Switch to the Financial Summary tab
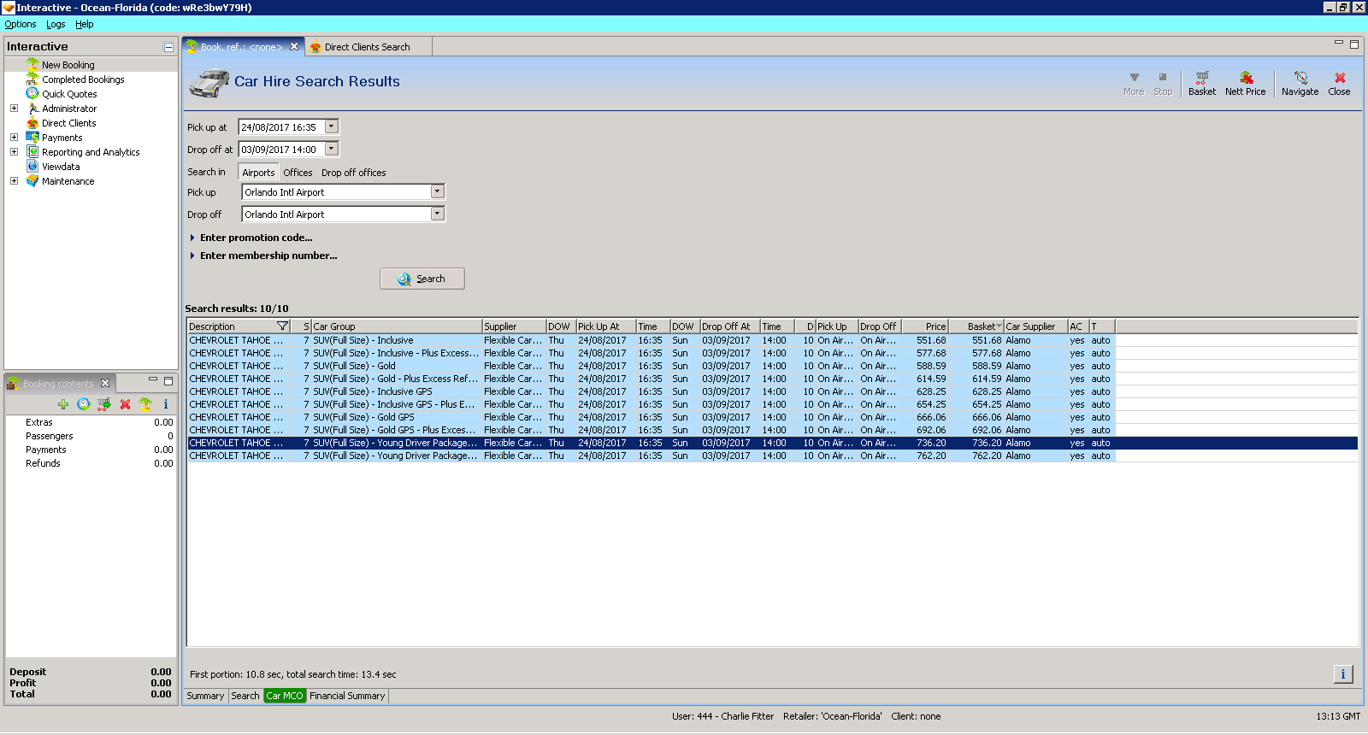The image size is (1368, 735). pos(347,696)
